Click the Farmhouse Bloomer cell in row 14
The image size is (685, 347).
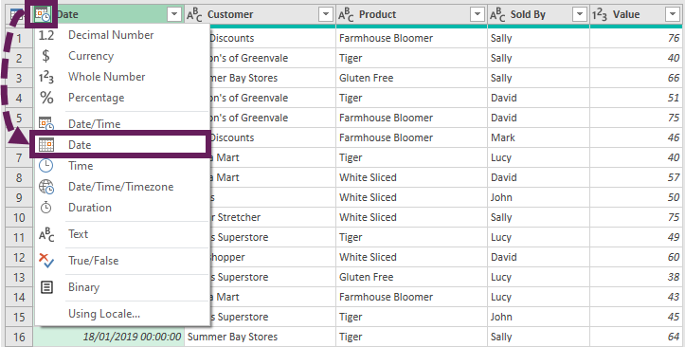(x=411, y=297)
